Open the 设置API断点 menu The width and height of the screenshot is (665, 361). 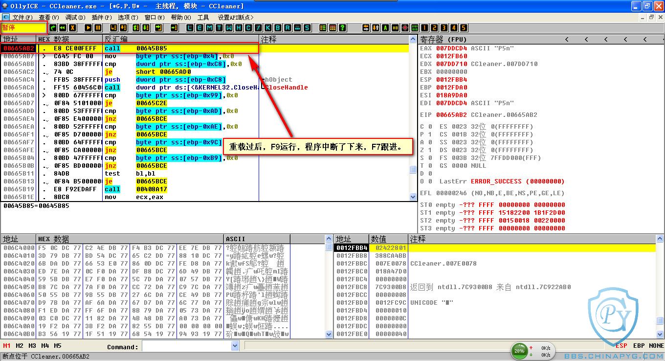click(236, 18)
